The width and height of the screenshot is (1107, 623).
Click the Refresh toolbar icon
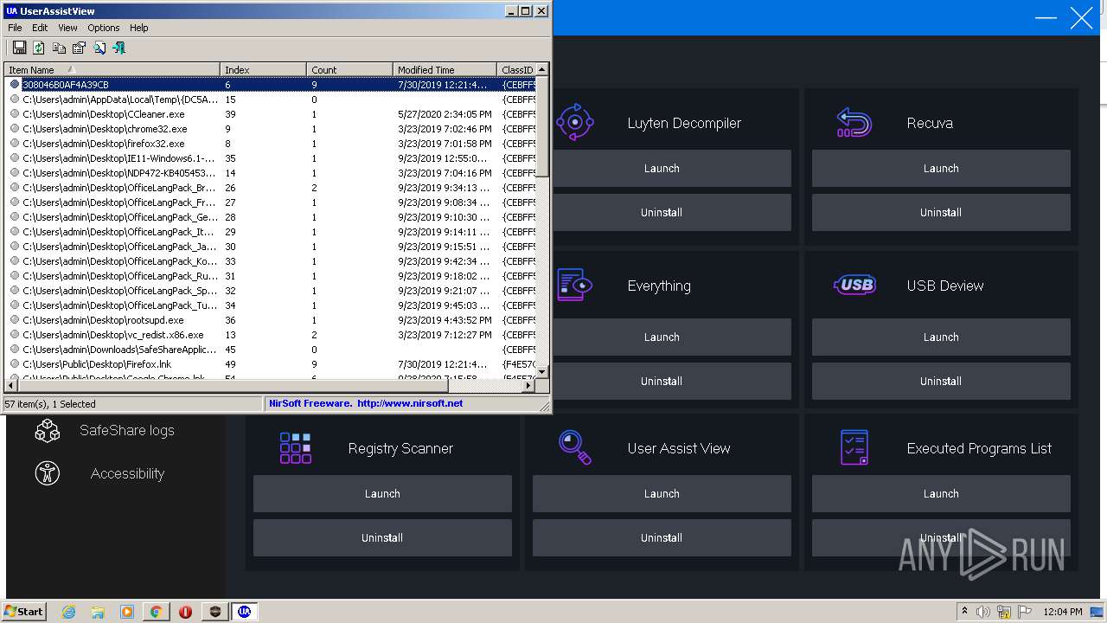pos(39,48)
